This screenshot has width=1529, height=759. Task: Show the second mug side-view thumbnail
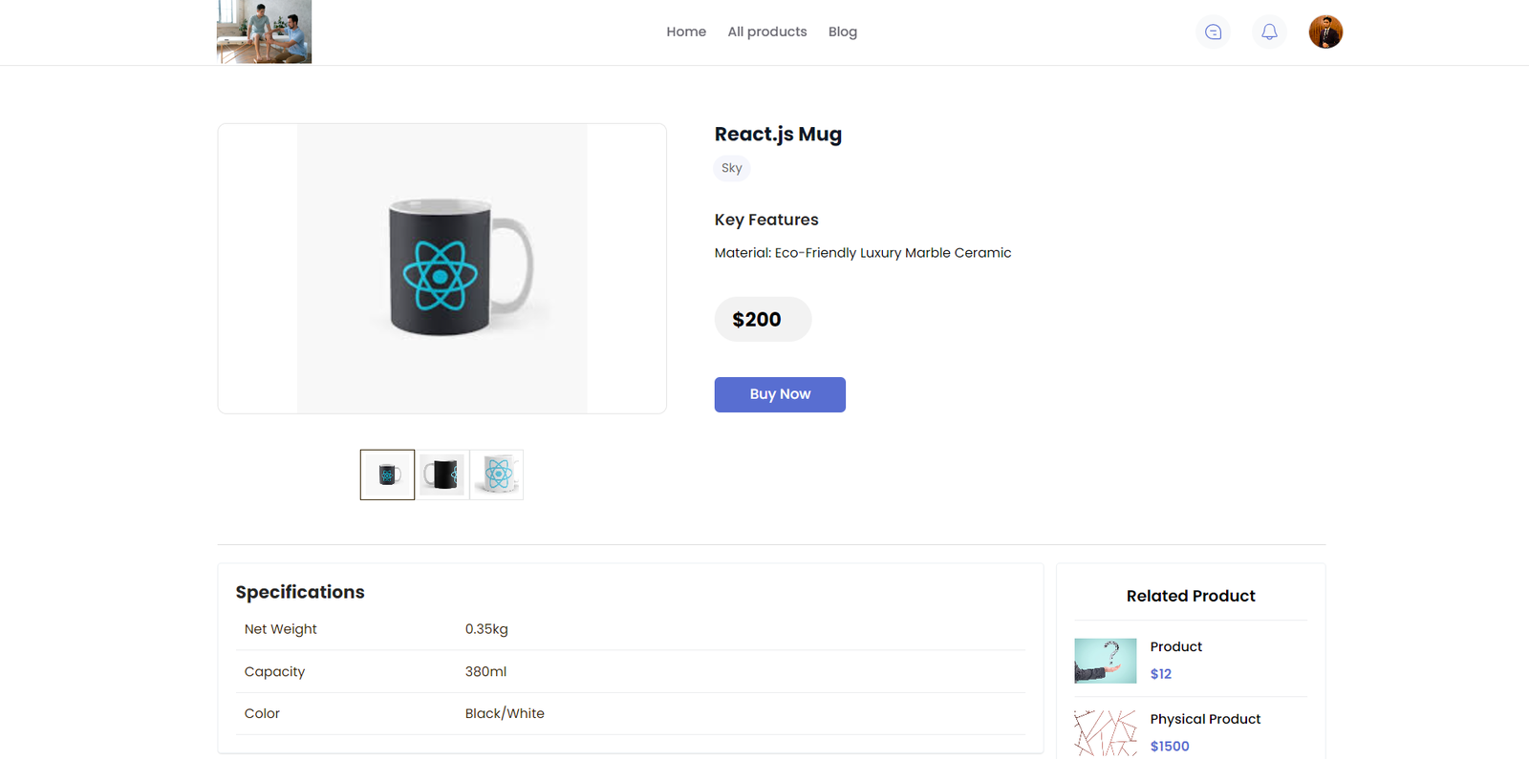[442, 474]
